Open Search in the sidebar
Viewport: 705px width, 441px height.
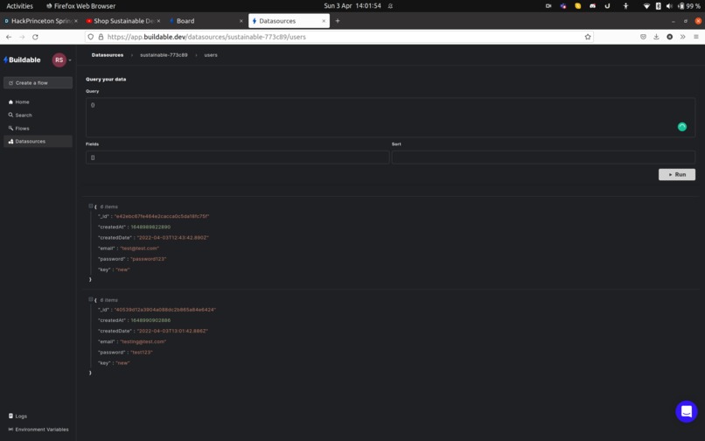[38, 115]
